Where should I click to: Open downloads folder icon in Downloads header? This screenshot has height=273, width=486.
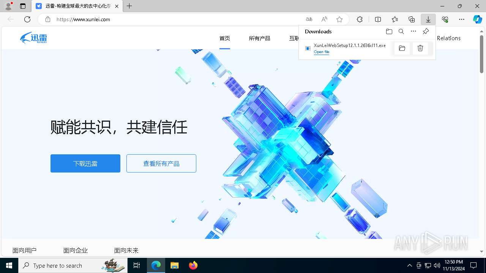pyautogui.click(x=389, y=31)
